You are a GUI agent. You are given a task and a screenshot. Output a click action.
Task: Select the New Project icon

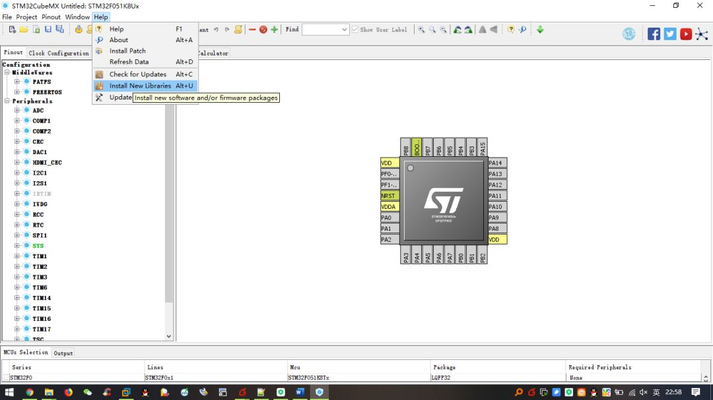(11, 29)
